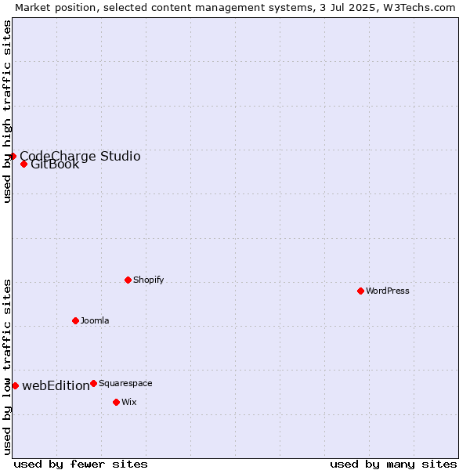The height and width of the screenshot is (470, 470).
Task: Click the 'used by low traffic sites' axis label
Action: [x=6, y=367]
